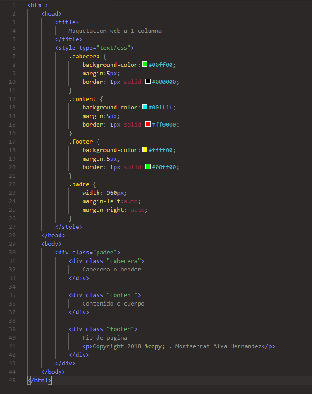Click line number 45 in gutter
312x394 pixels.
tap(12, 380)
